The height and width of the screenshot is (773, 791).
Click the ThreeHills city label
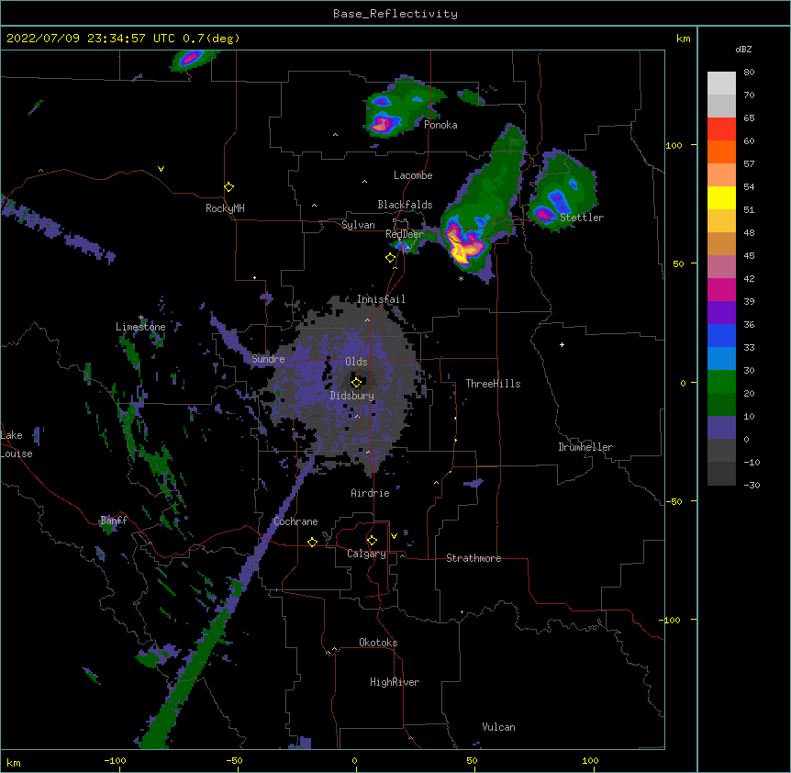click(x=493, y=384)
